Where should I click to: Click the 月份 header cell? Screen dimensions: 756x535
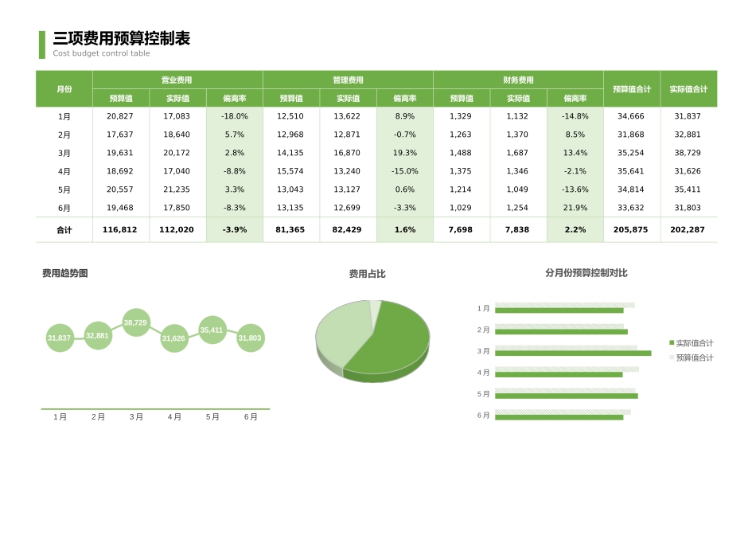pyautogui.click(x=64, y=88)
